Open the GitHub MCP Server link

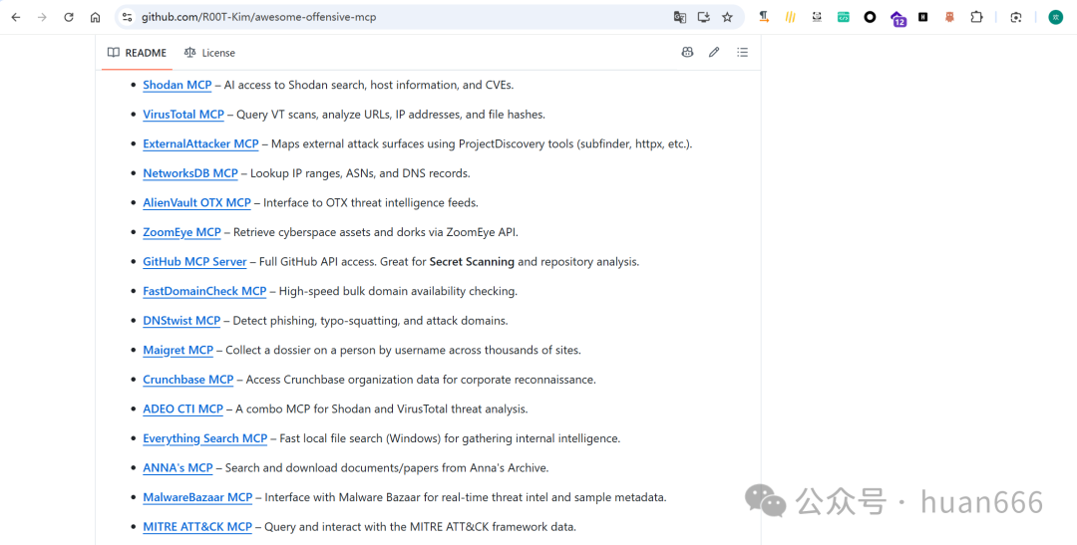194,262
